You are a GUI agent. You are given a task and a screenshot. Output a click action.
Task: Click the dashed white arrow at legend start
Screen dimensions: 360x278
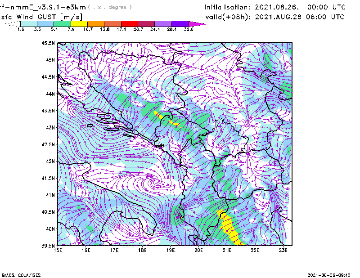point(13,24)
